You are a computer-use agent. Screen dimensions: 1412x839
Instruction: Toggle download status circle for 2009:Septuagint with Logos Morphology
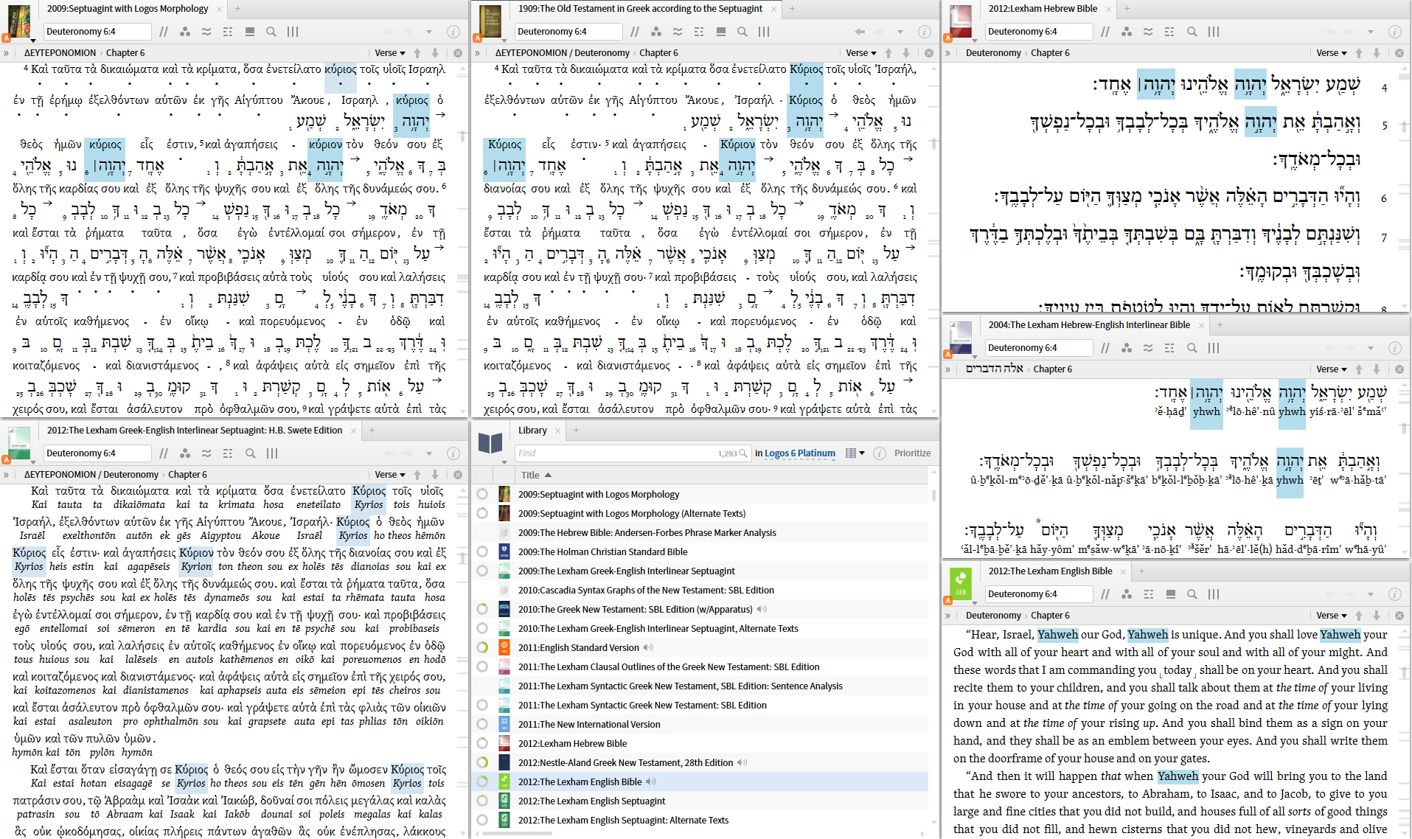[482, 494]
